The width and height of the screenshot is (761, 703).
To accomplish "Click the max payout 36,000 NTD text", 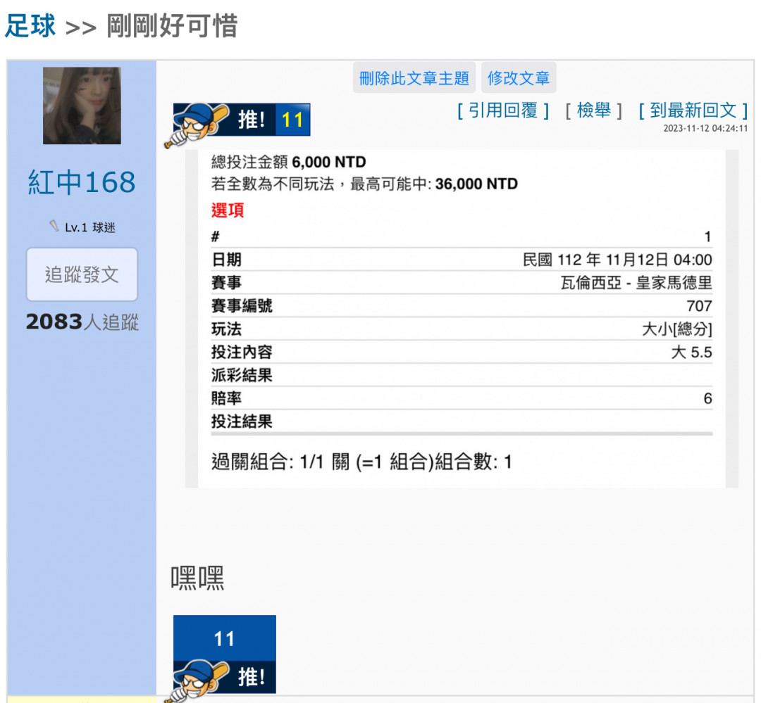I will click(x=476, y=184).
